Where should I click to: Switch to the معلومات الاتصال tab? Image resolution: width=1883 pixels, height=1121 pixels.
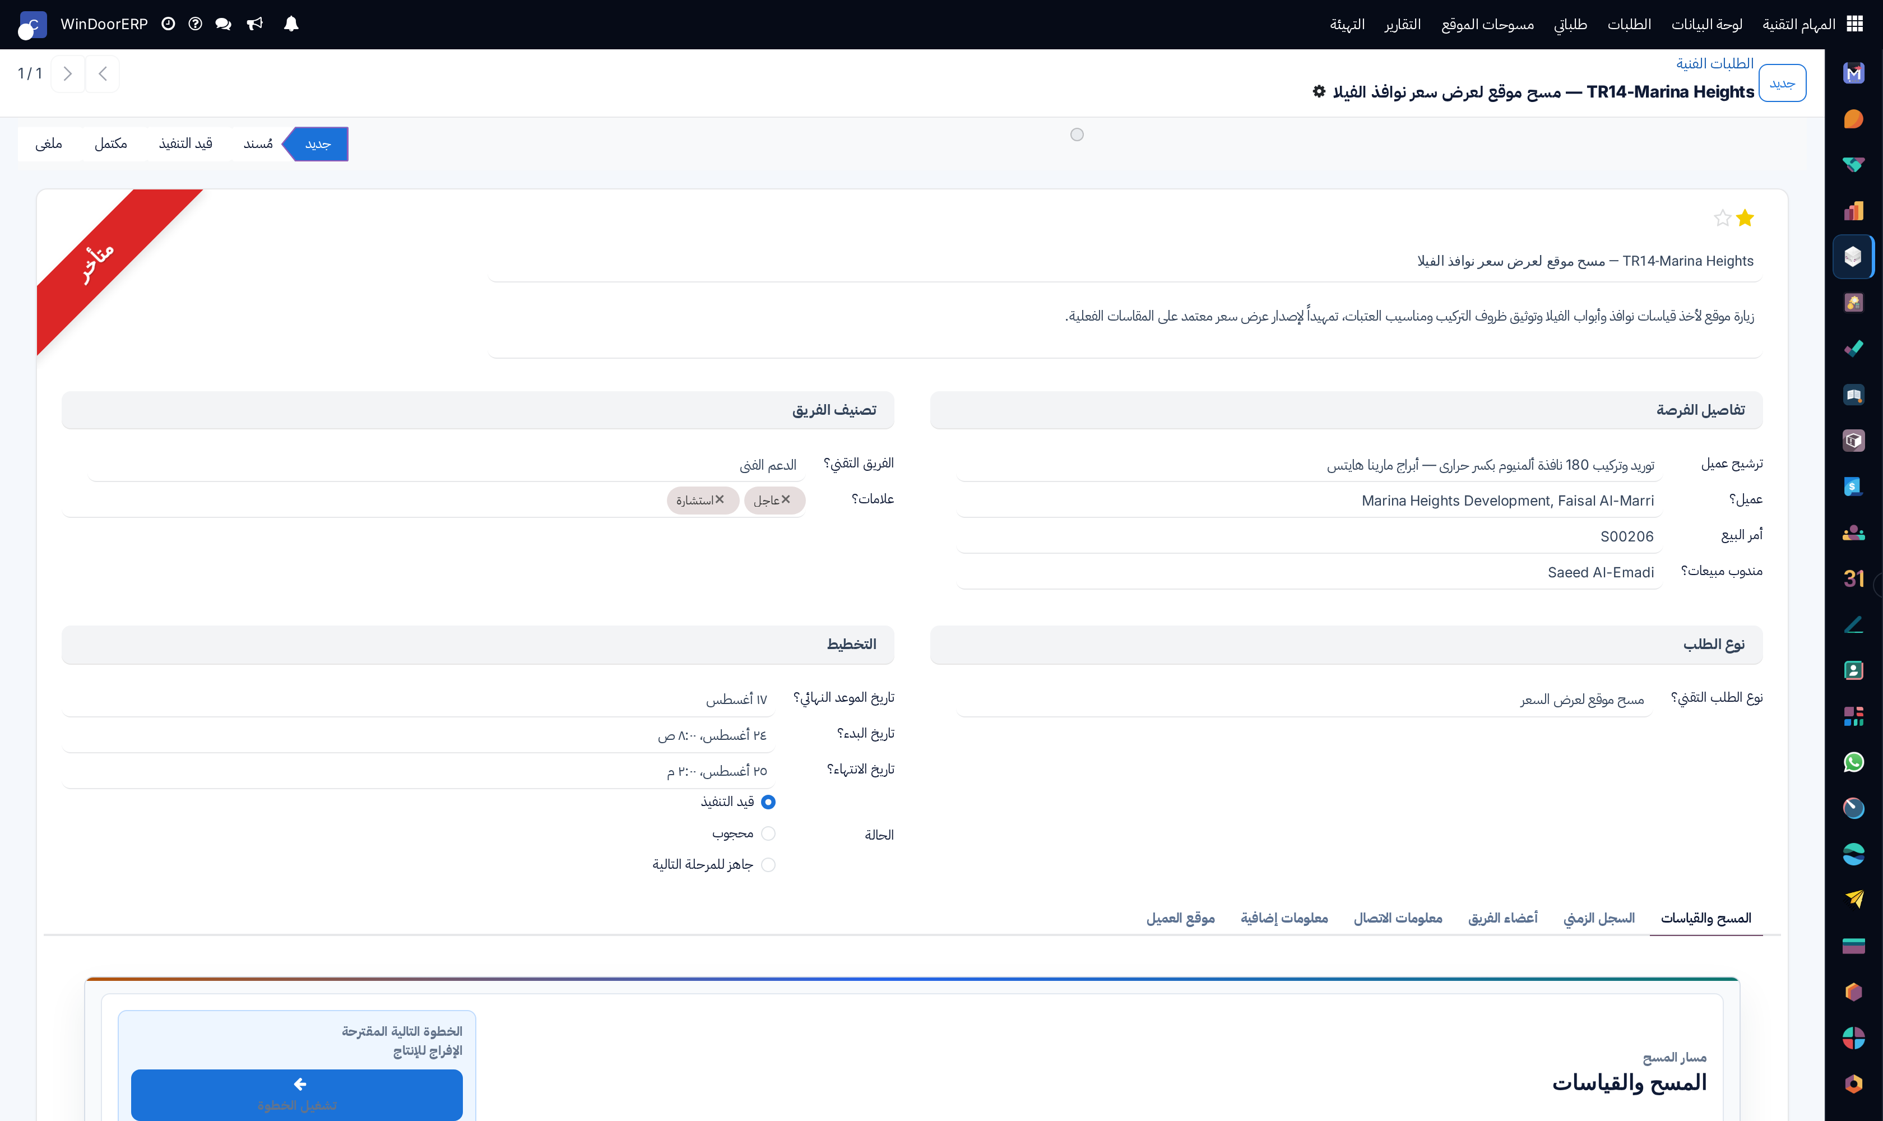[x=1397, y=918]
